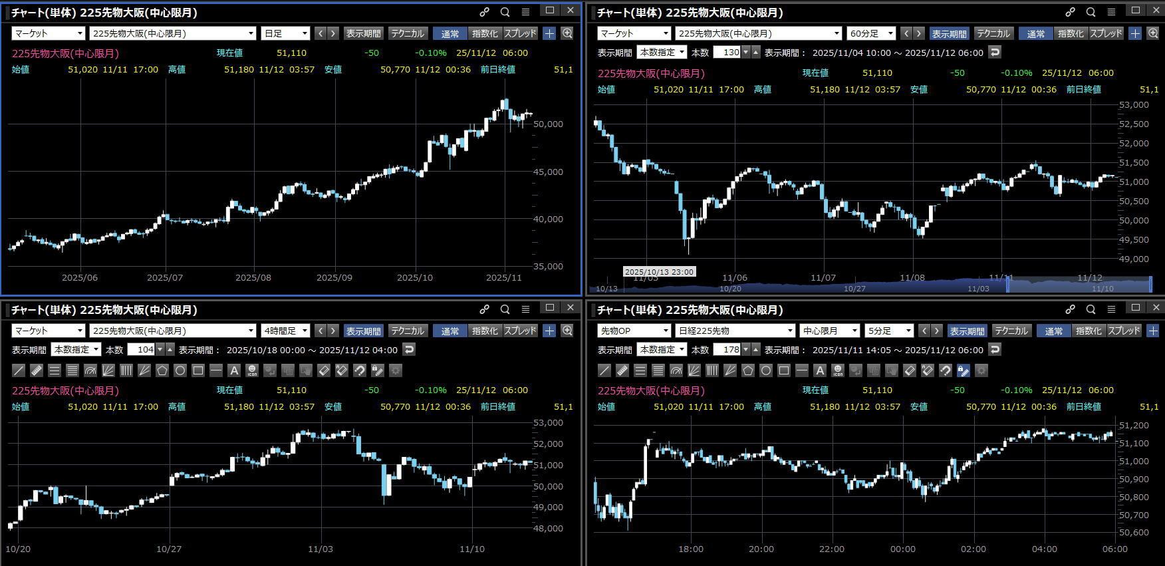Select the text annotation tool in bottom-left chart
This screenshot has width=1165, height=566.
(x=234, y=370)
